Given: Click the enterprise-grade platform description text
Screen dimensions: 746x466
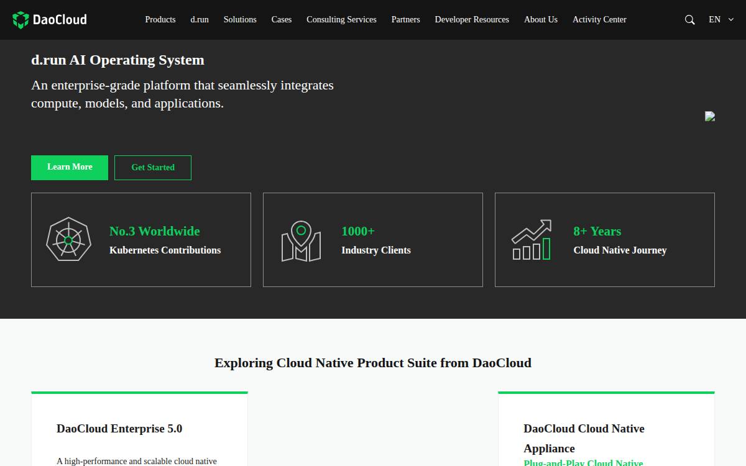Looking at the screenshot, I should (x=183, y=94).
